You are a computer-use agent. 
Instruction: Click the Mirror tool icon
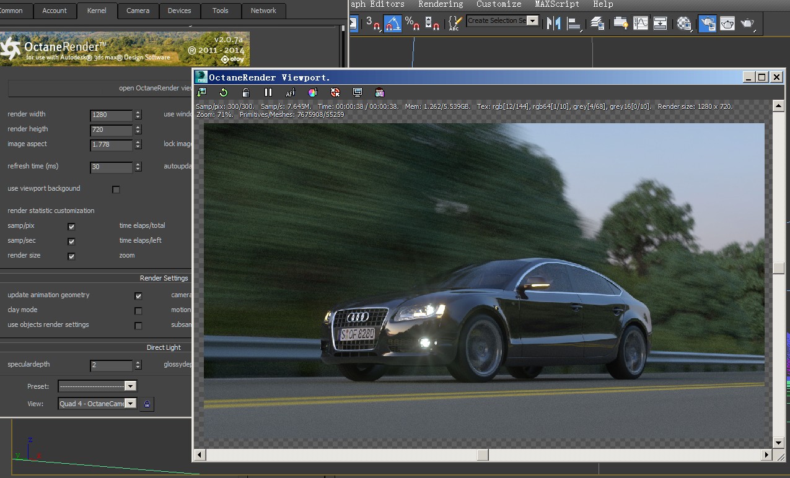pyautogui.click(x=553, y=24)
